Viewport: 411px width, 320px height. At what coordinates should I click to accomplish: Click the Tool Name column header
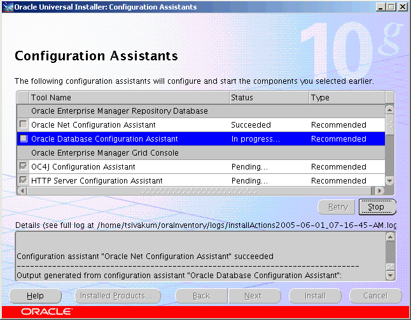(x=129, y=98)
